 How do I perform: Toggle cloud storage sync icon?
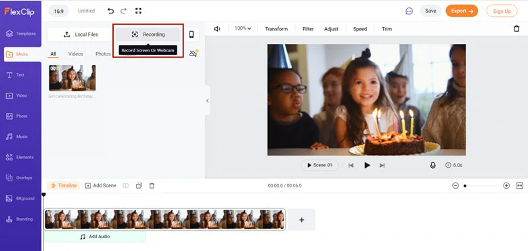pos(194,53)
